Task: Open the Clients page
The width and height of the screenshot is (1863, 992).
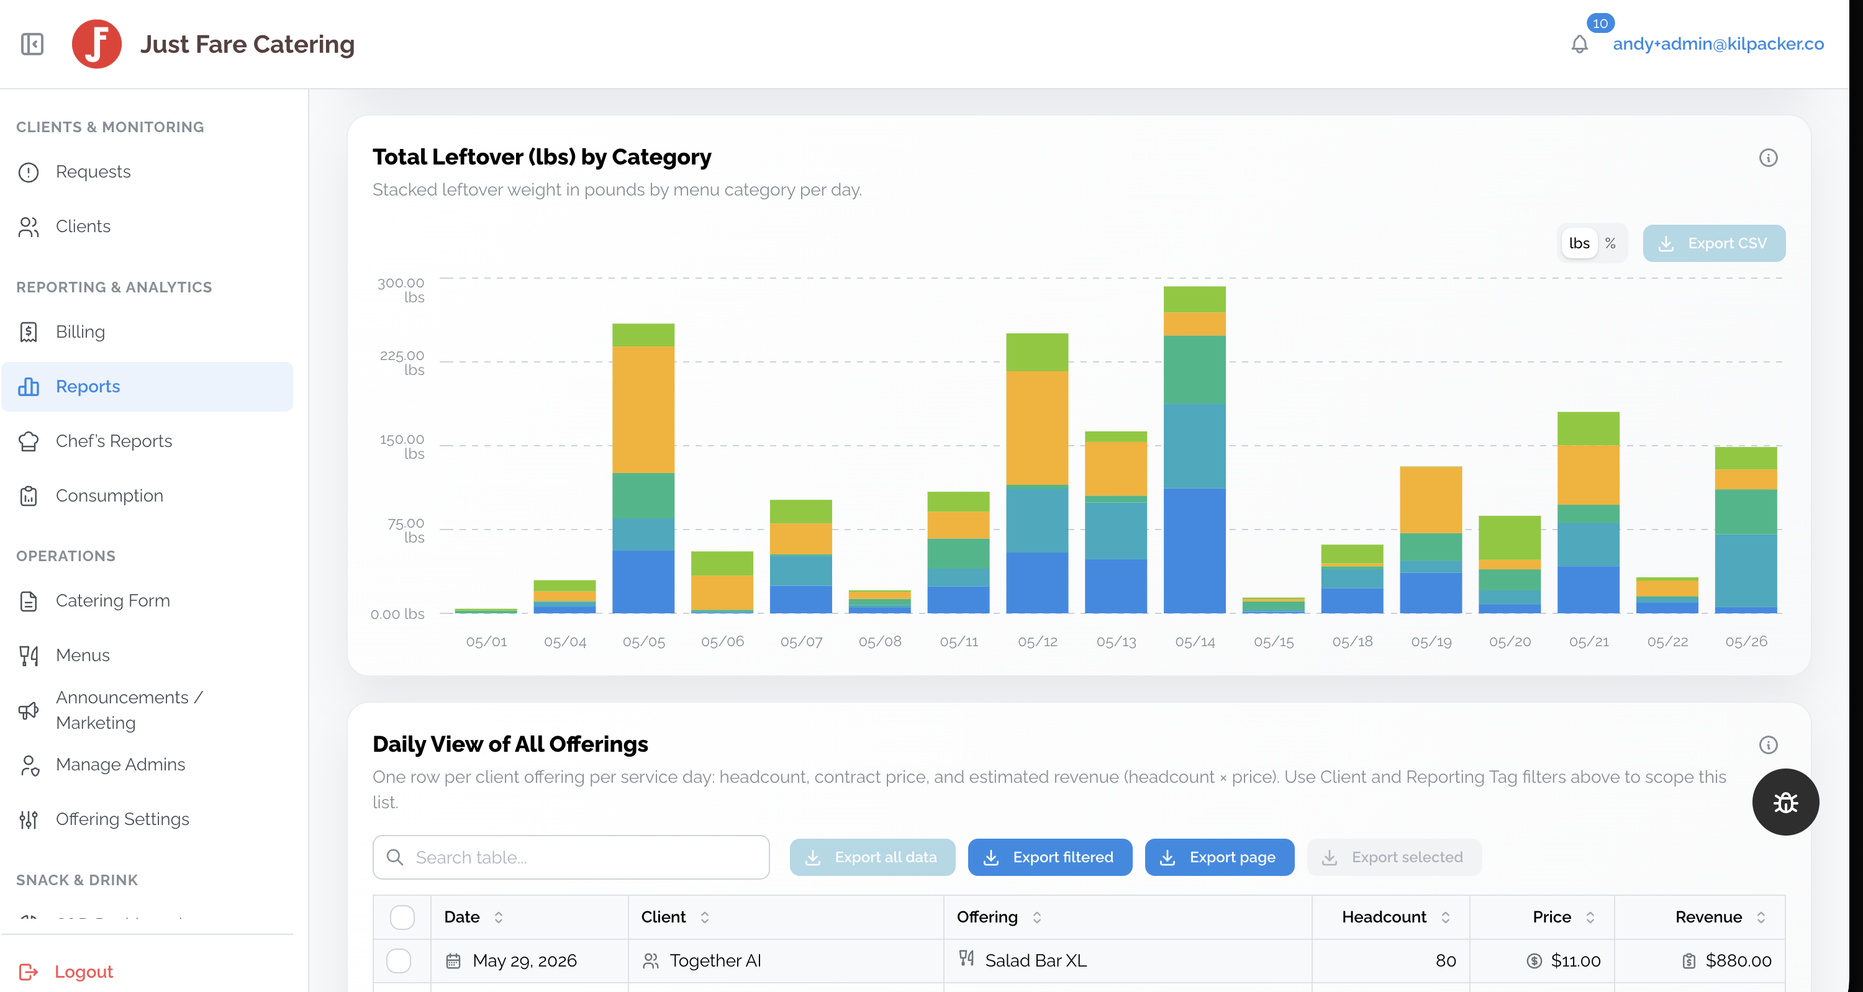Action: [148, 227]
